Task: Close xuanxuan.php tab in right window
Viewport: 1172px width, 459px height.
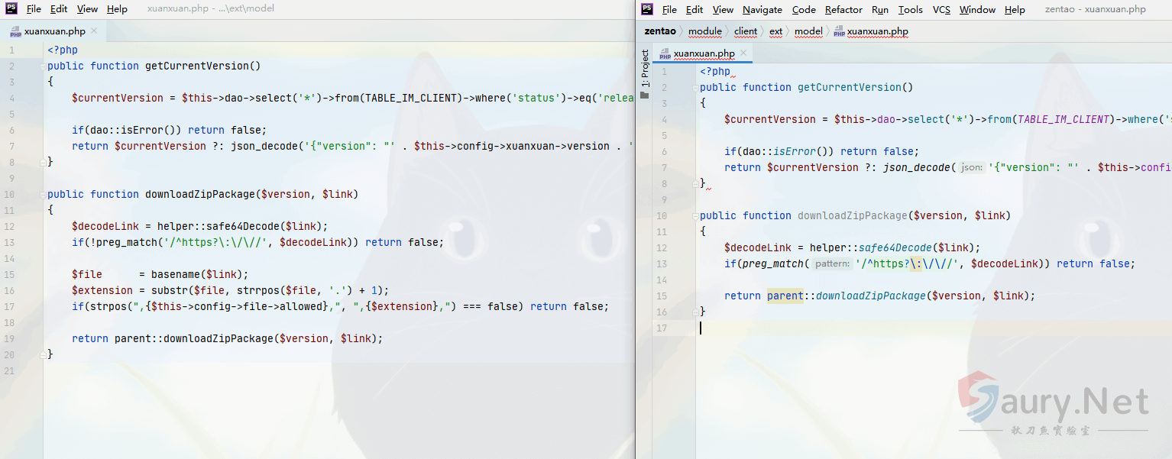Action: coord(743,53)
